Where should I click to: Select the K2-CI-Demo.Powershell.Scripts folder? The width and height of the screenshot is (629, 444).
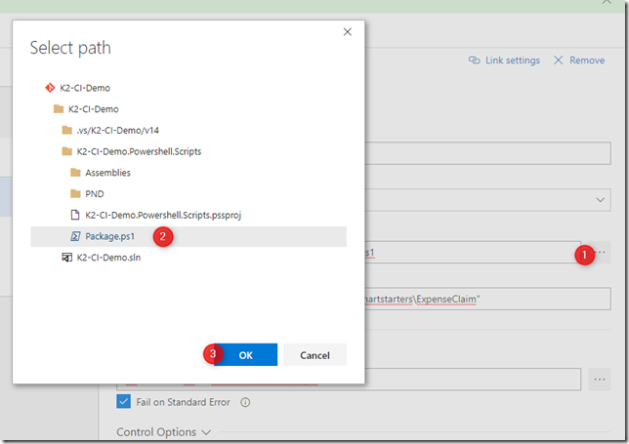139,151
